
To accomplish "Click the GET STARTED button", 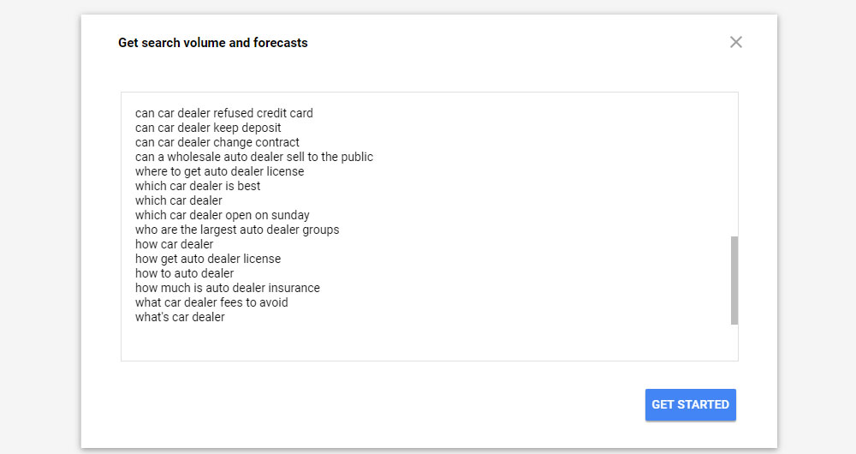I will tap(690, 404).
